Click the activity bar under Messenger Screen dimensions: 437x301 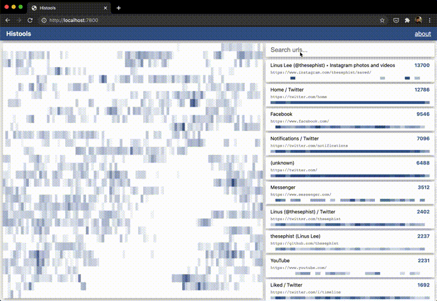coord(350,200)
